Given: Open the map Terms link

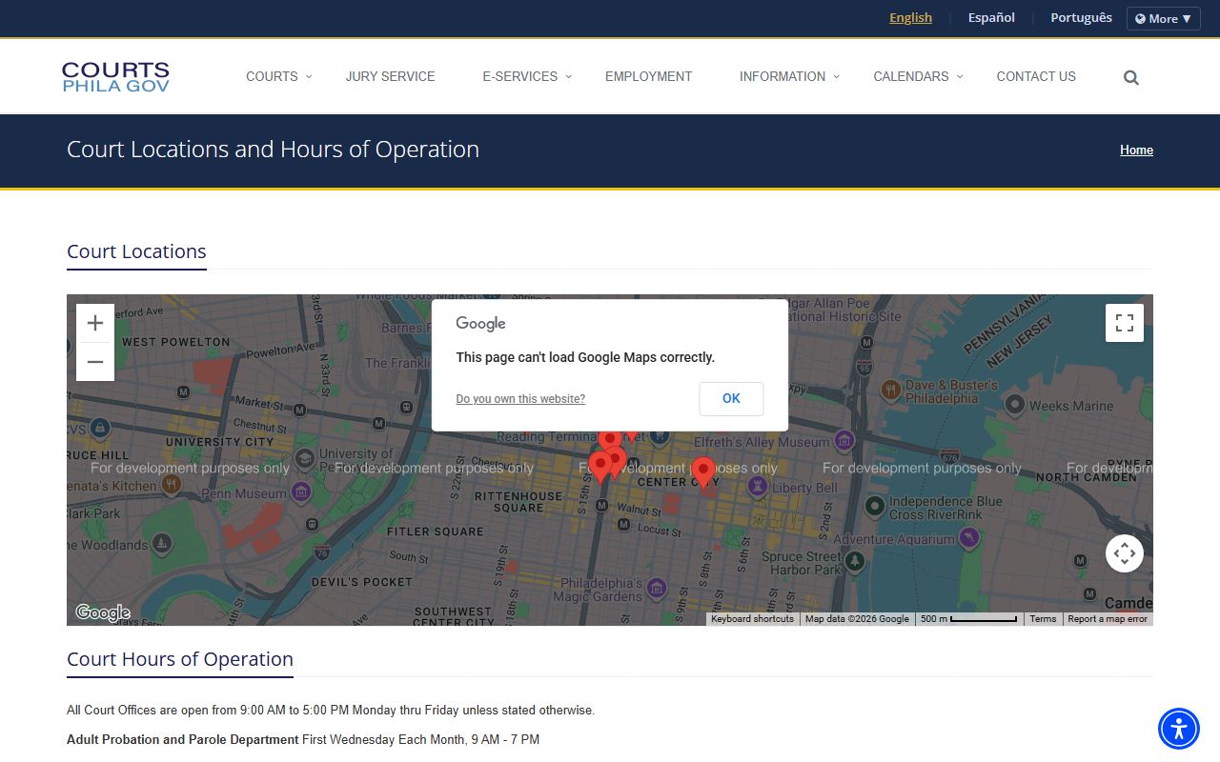Looking at the screenshot, I should 1043,619.
